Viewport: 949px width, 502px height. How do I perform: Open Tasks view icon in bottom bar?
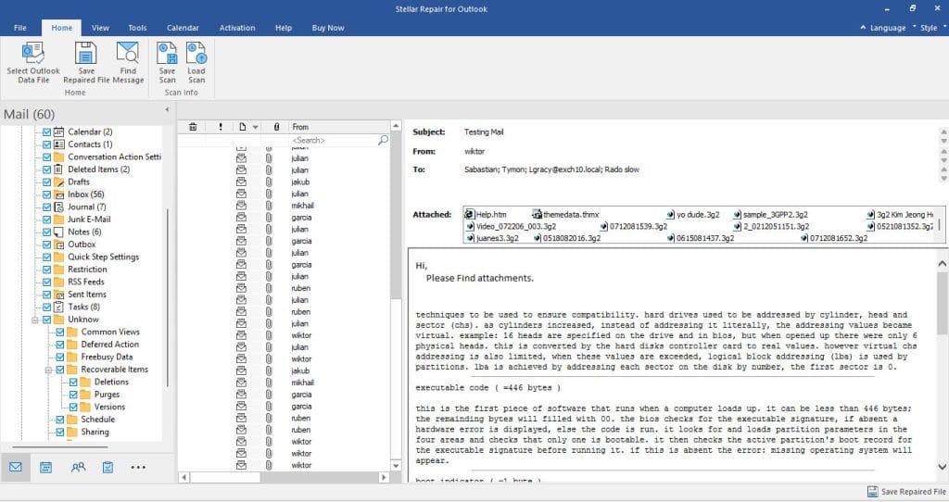pyautogui.click(x=108, y=467)
